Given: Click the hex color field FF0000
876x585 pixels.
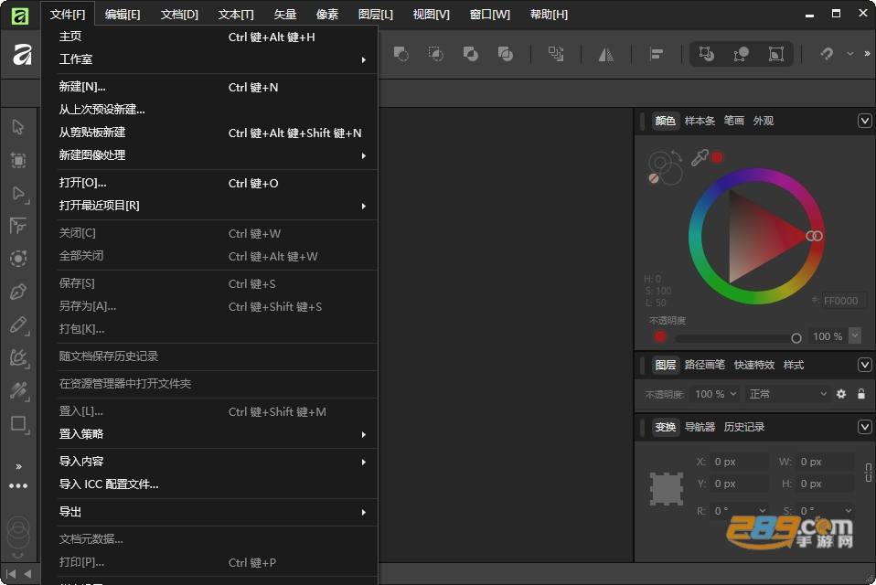Looking at the screenshot, I should coord(844,301).
